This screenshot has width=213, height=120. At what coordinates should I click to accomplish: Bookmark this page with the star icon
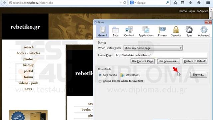point(175,3)
